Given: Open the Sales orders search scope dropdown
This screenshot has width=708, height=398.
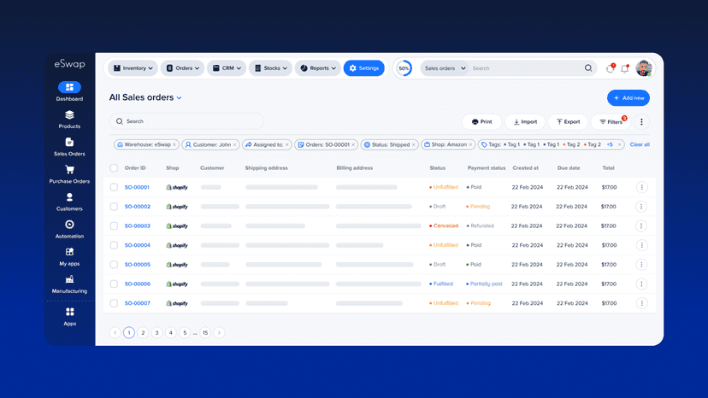Looking at the screenshot, I should pyautogui.click(x=445, y=68).
